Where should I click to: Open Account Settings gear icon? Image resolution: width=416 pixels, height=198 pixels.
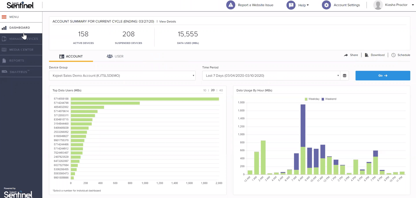(326, 5)
